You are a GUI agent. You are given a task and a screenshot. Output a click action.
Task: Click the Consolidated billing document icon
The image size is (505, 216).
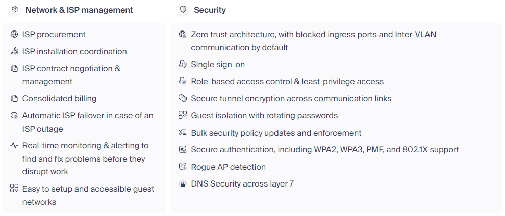pos(14,98)
